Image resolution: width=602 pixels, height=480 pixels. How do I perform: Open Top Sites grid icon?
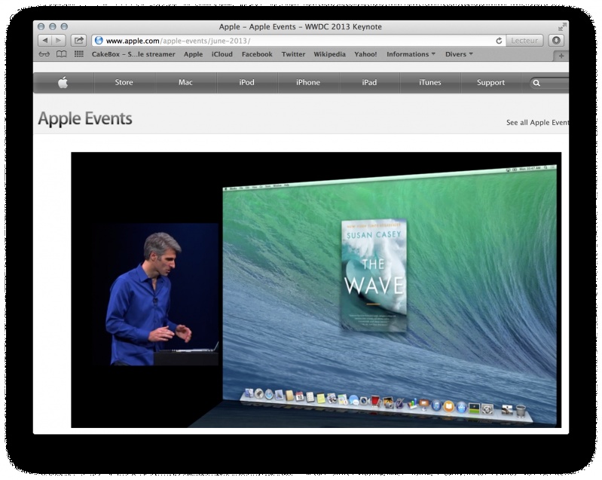point(78,54)
